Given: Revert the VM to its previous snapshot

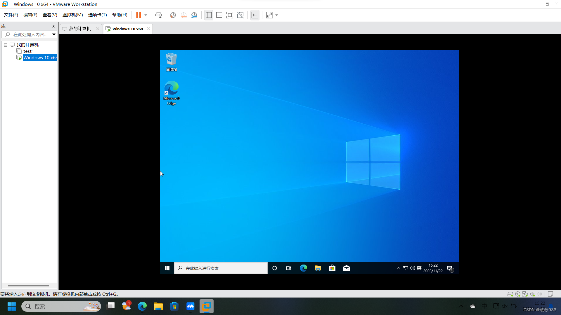Looking at the screenshot, I should (x=184, y=15).
